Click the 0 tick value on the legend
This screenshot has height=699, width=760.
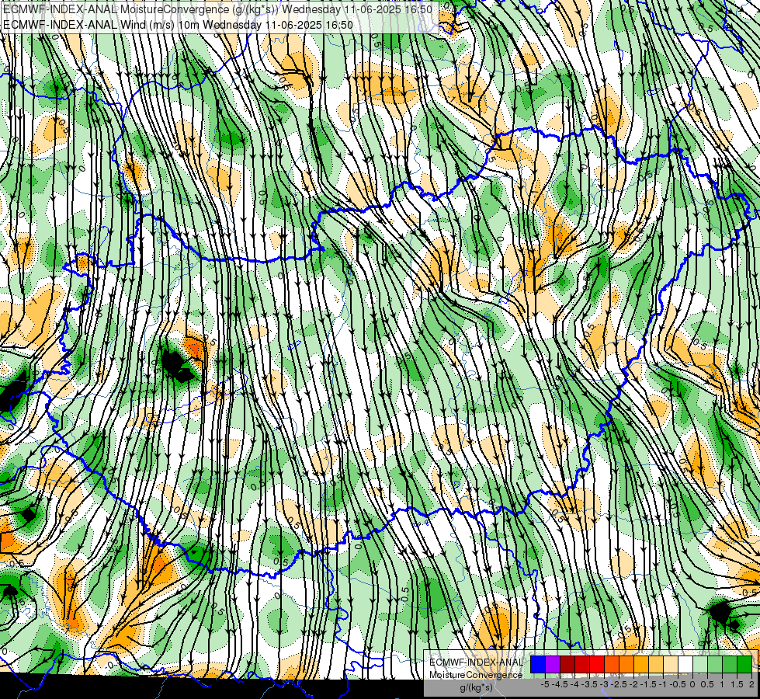[692, 684]
